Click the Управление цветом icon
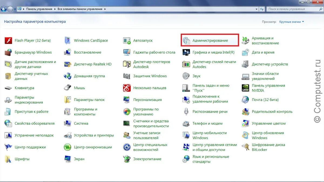This screenshot has height=182, width=324. (x=245, y=123)
